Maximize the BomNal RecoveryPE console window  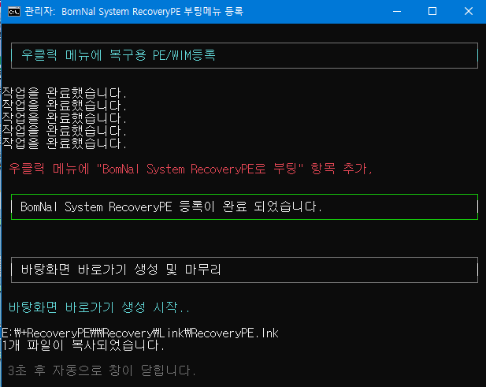point(432,12)
